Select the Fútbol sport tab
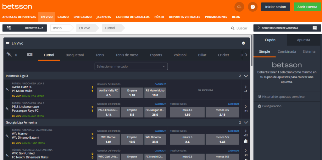 tap(49, 55)
